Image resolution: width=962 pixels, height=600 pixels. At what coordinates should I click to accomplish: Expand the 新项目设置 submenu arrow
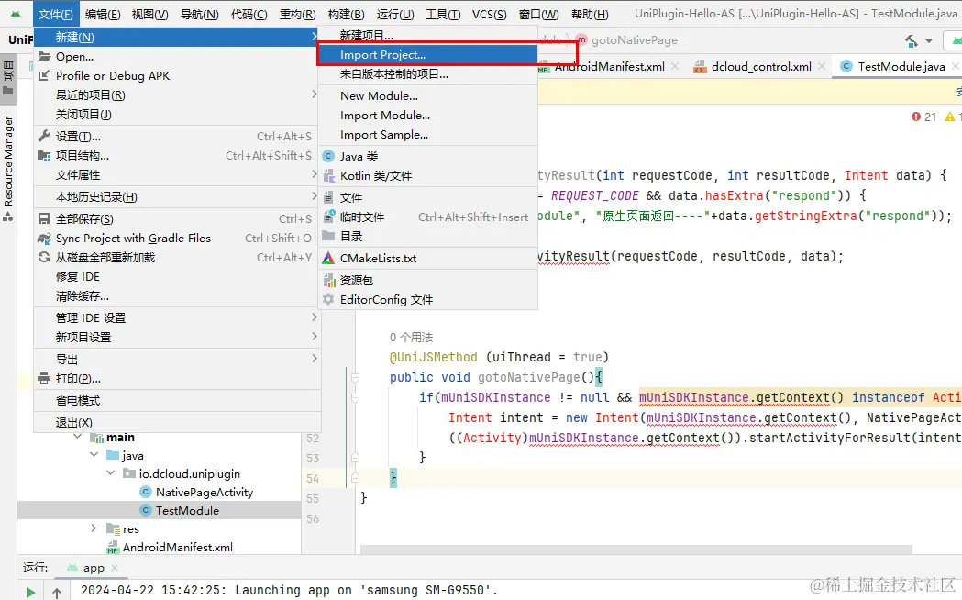[314, 336]
